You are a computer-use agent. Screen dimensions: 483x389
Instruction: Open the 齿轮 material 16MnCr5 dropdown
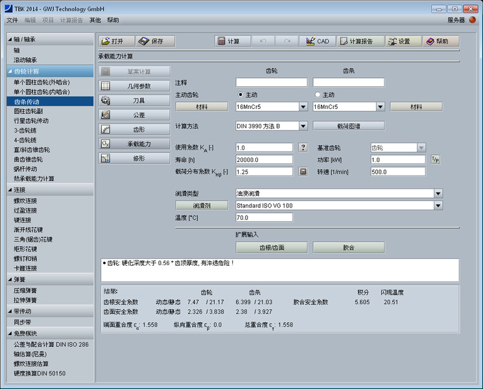click(x=303, y=107)
